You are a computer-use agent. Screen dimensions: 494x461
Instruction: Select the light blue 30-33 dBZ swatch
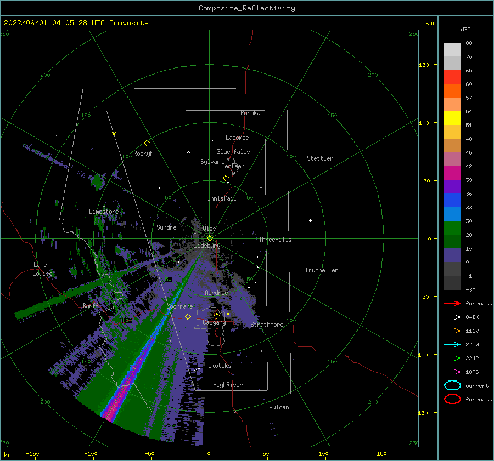452,214
